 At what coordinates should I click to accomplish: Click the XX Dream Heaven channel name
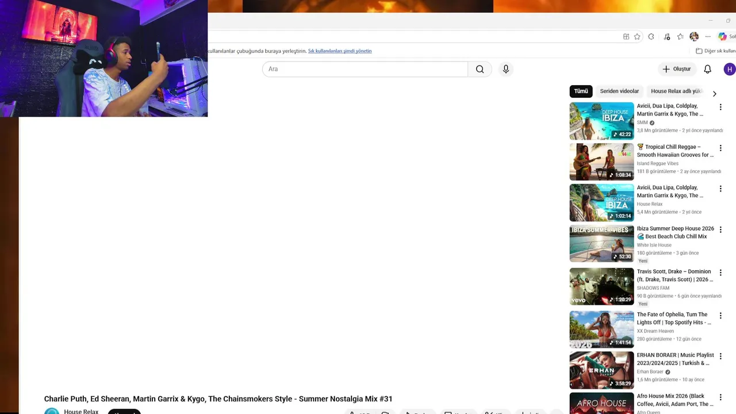pos(655,331)
